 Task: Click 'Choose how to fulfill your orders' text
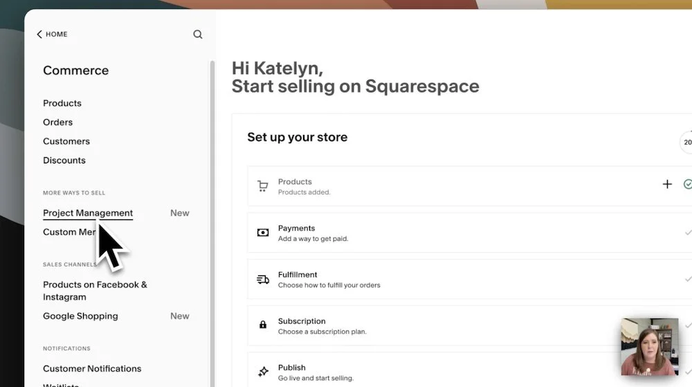tap(329, 285)
